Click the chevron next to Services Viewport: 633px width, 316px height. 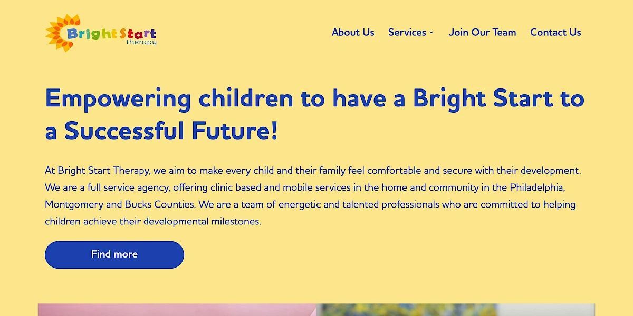(x=432, y=33)
